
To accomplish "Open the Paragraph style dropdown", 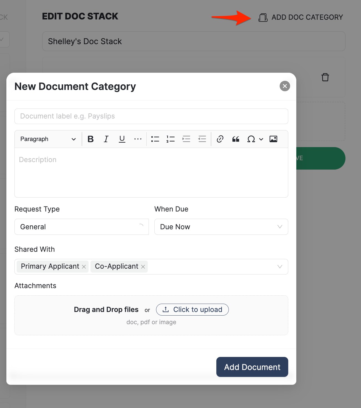I will click(47, 139).
